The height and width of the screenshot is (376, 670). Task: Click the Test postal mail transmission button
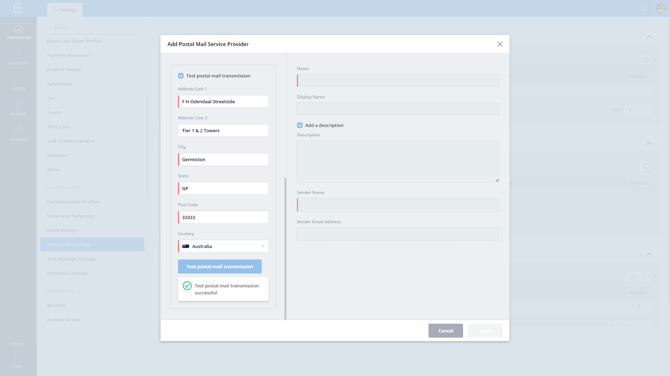click(219, 266)
